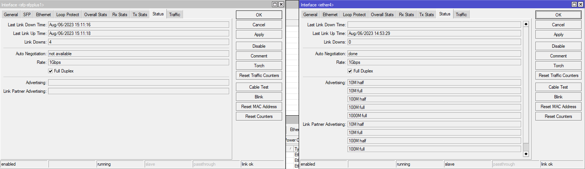Image resolution: width=585 pixels, height=169 pixels.
Task: Toggle Full Duplex checkbox in sfp-sfpplus1 window
Action: pos(50,71)
